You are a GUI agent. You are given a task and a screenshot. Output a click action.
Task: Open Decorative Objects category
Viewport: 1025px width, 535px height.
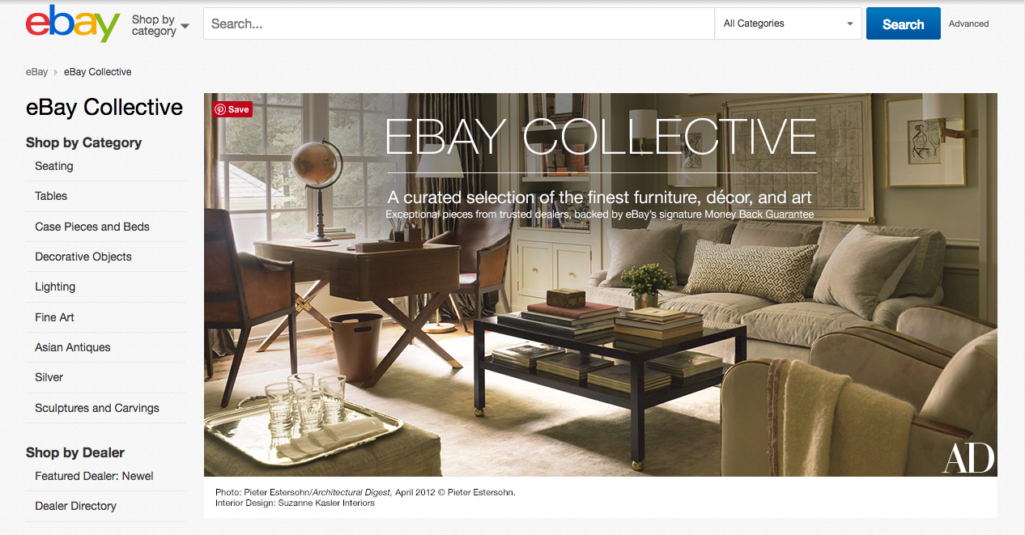(x=83, y=257)
